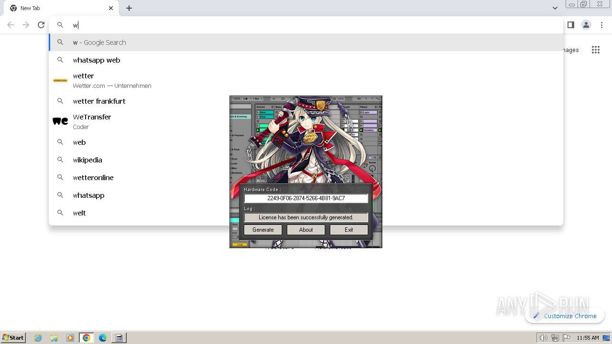612x344 pixels.
Task: Open the network tray icon
Action: tap(555, 338)
